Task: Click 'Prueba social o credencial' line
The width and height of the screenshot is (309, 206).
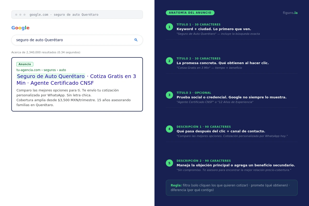Action: pos(231,97)
